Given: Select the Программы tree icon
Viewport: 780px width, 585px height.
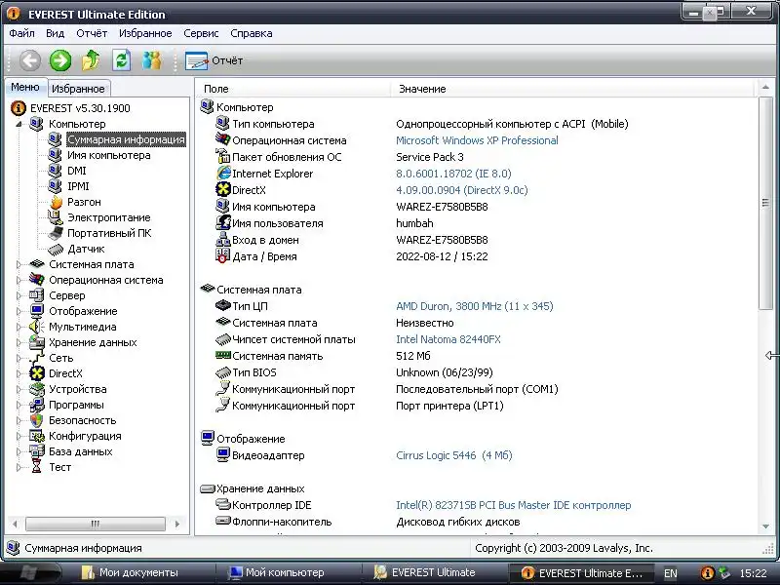Looking at the screenshot, I should click(37, 405).
